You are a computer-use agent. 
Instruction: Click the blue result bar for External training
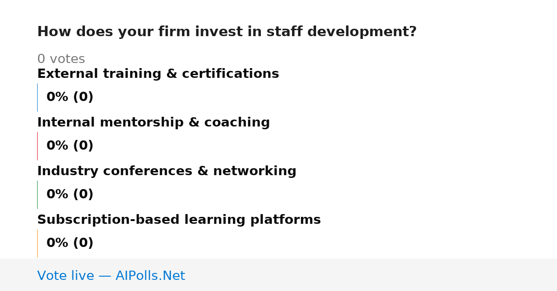point(37,97)
